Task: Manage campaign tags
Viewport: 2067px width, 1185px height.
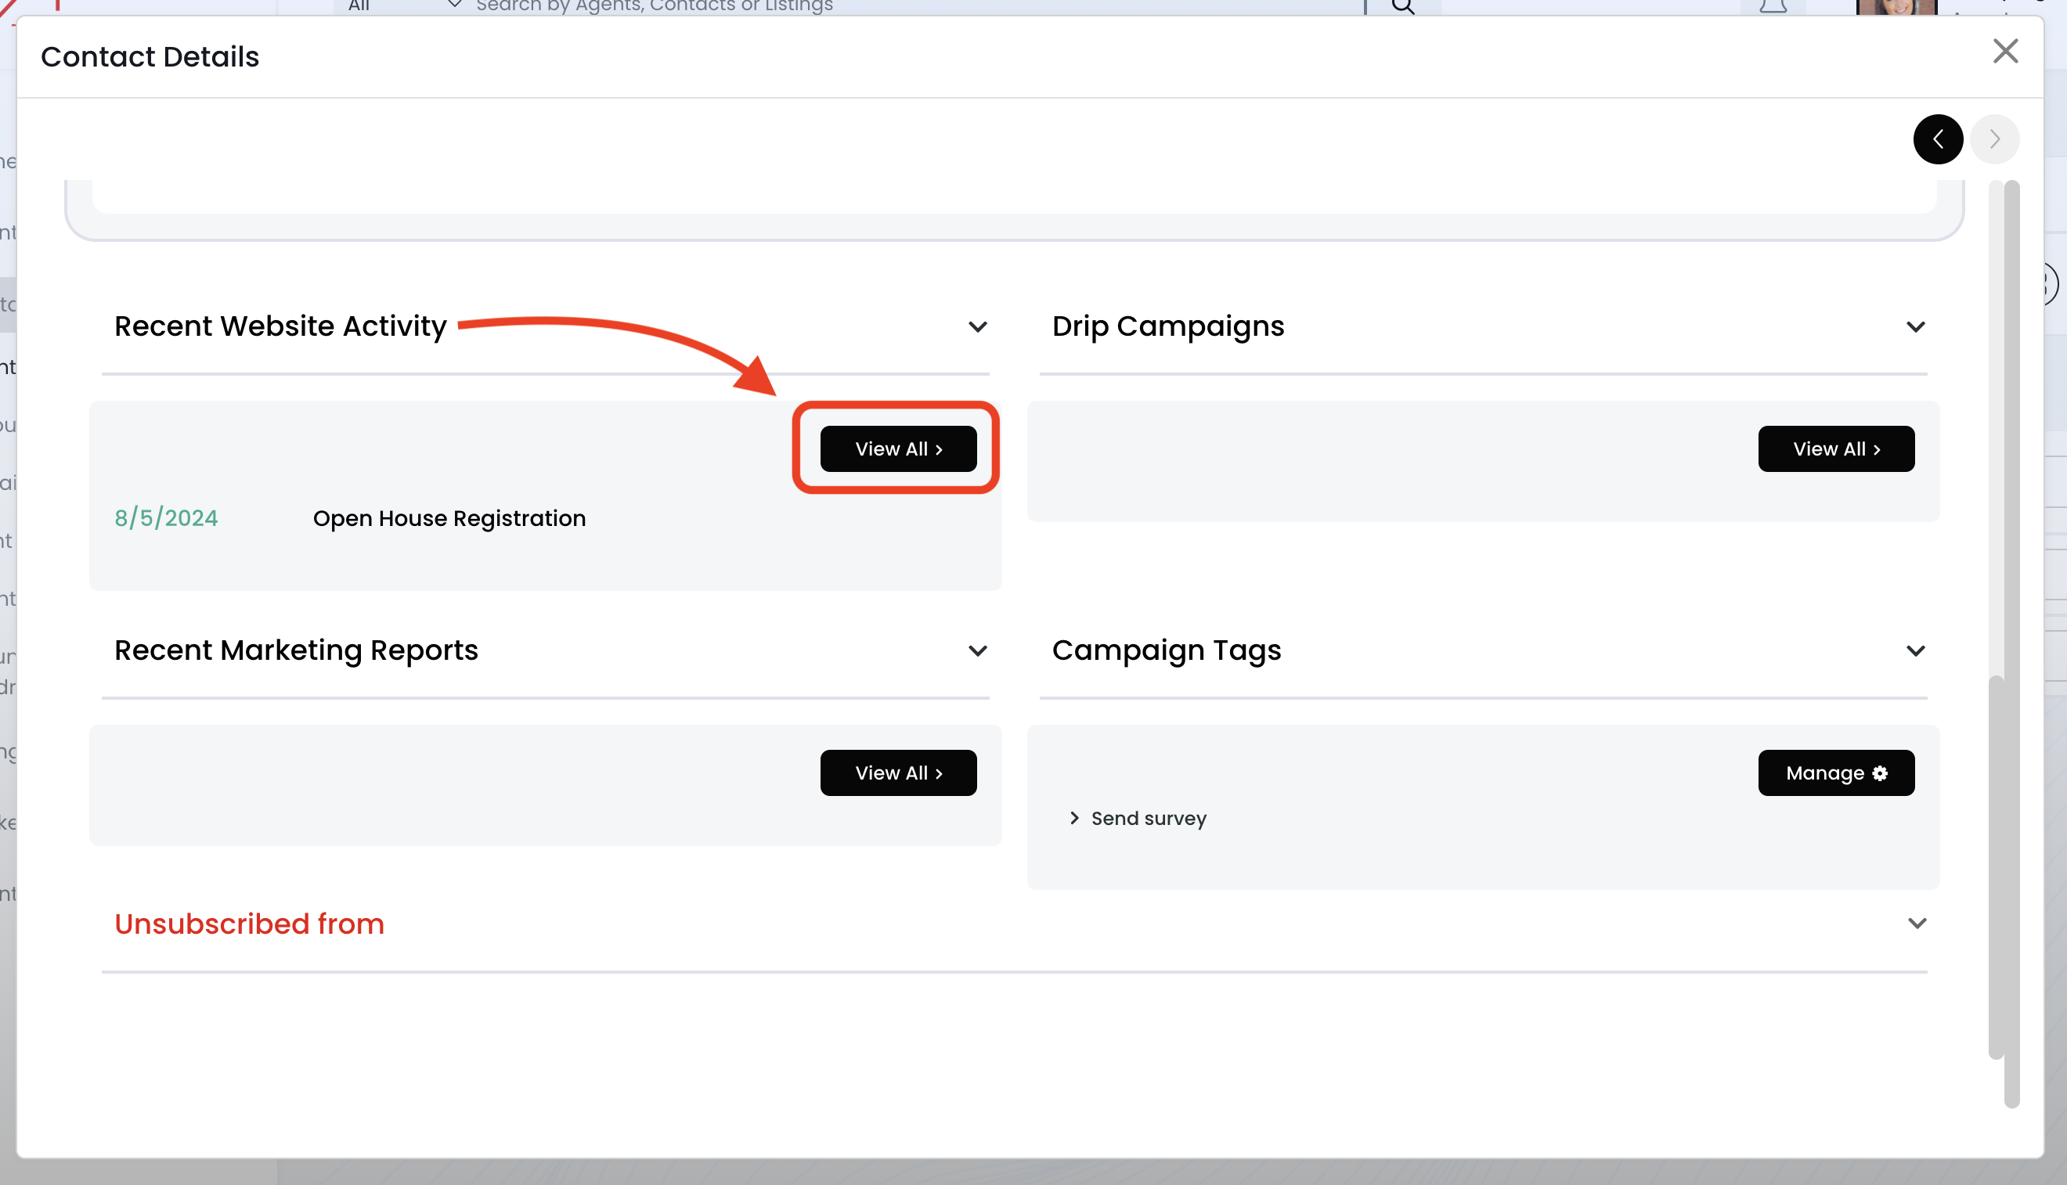Action: (1836, 773)
